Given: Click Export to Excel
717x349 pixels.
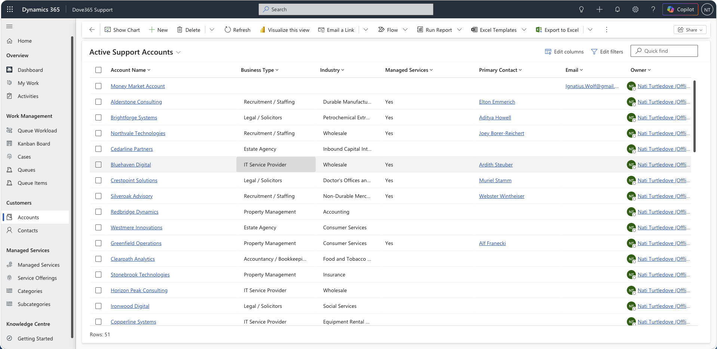Looking at the screenshot, I should pyautogui.click(x=557, y=30).
